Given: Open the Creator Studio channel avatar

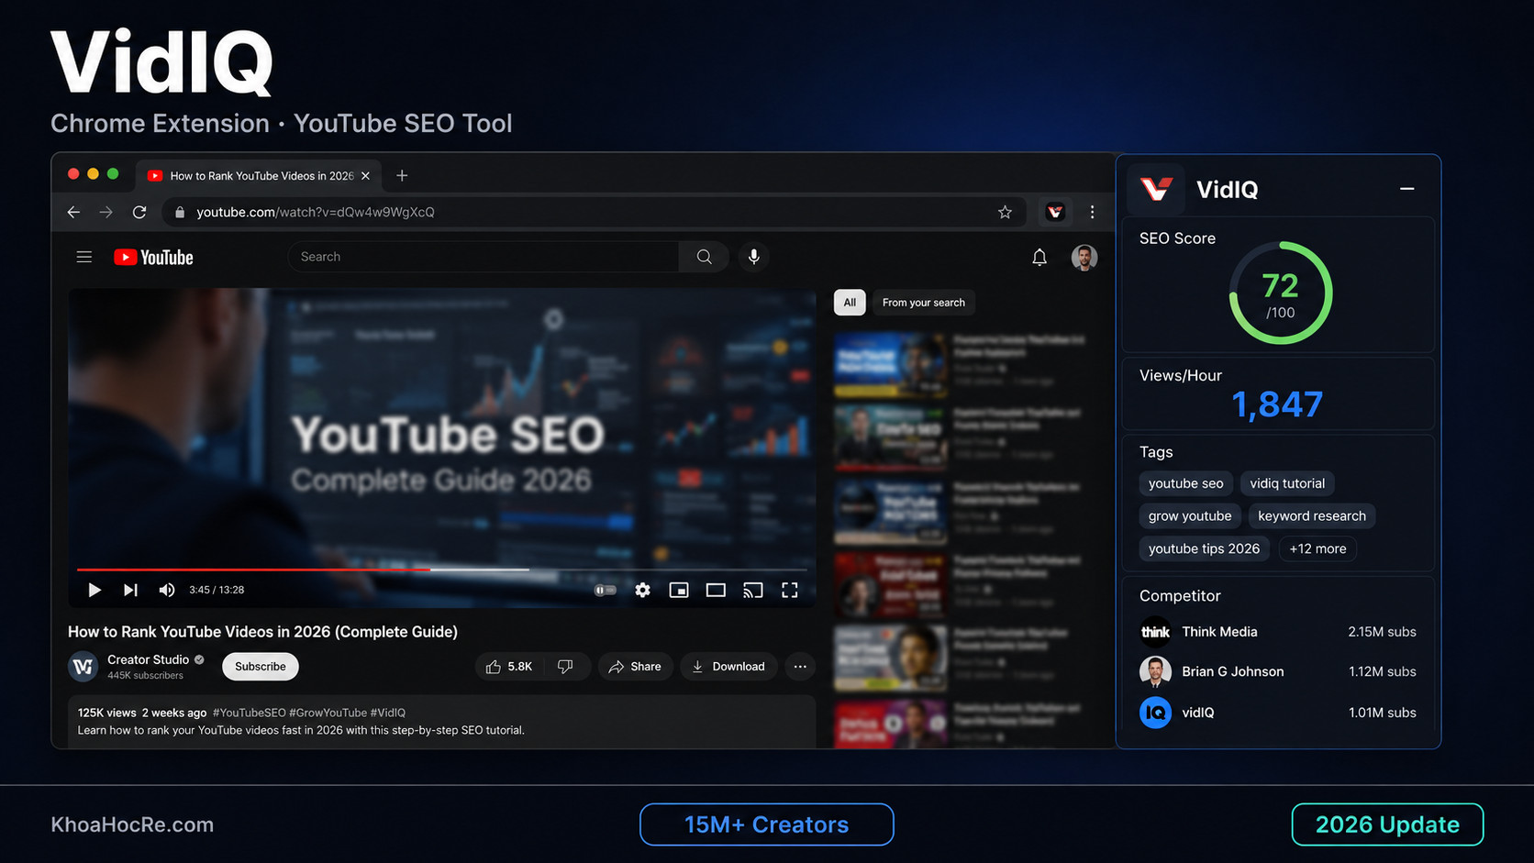Looking at the screenshot, I should point(83,667).
